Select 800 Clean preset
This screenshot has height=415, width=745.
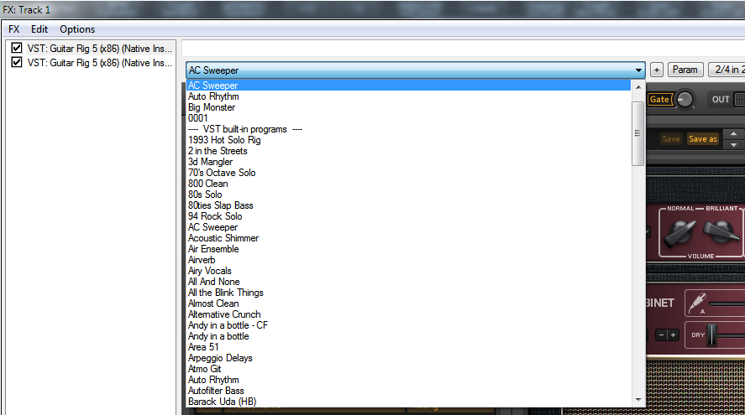click(408, 184)
